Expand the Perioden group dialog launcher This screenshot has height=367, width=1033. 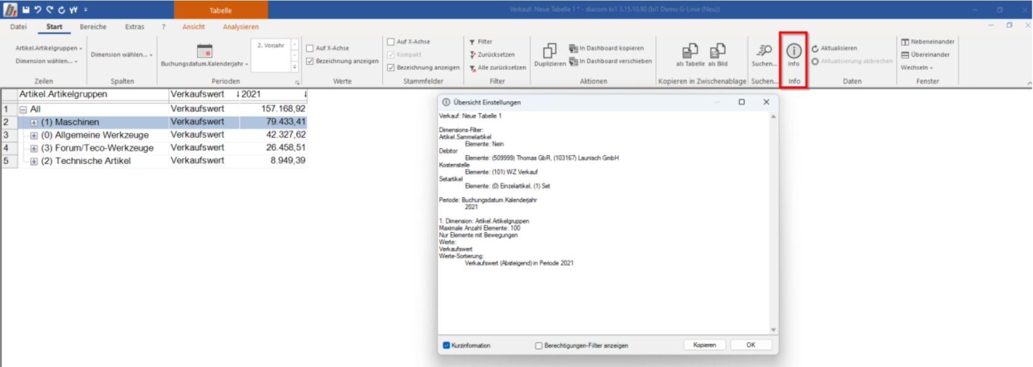pos(297,82)
